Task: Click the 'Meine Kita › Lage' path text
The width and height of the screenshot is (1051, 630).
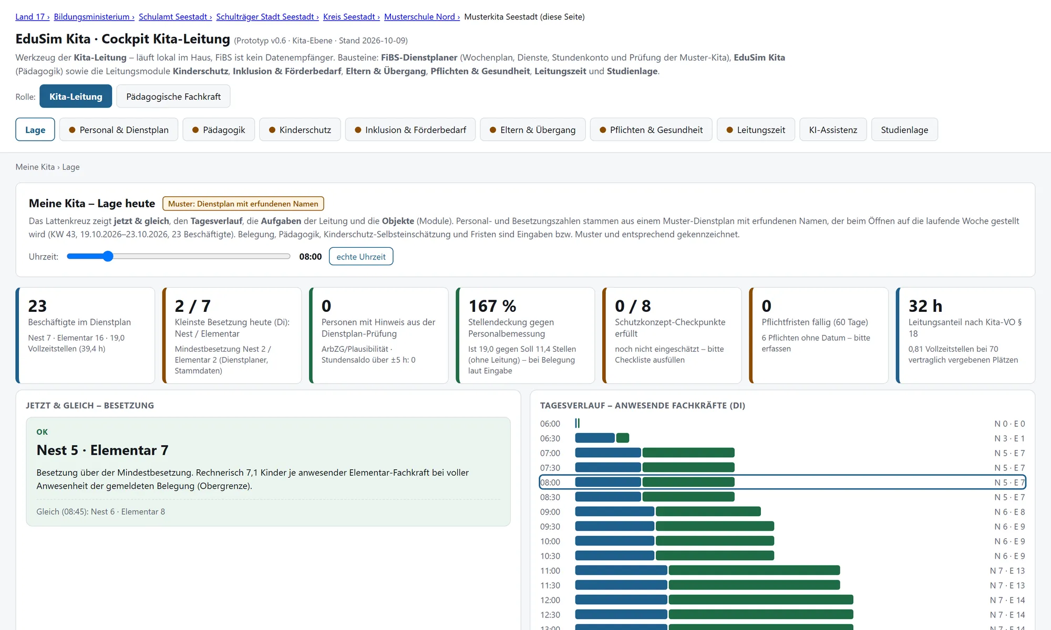Action: (48, 167)
